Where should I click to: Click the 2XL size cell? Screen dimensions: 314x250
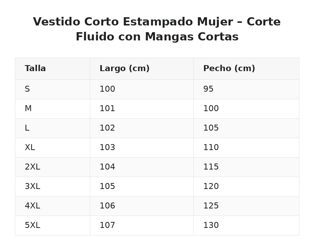click(x=53, y=167)
